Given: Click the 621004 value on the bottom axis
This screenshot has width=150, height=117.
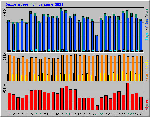Looking at the screenshot, I should [4, 87].
